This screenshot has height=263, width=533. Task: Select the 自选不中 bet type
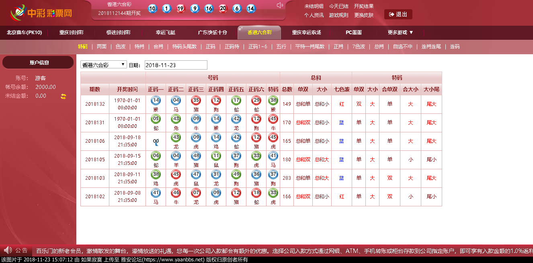[x=403, y=47]
